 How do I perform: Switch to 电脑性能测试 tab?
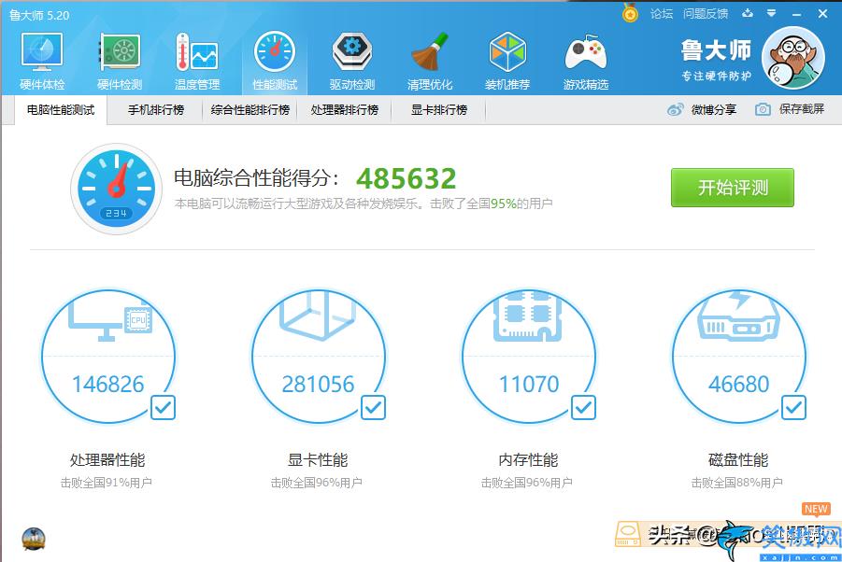coord(61,110)
